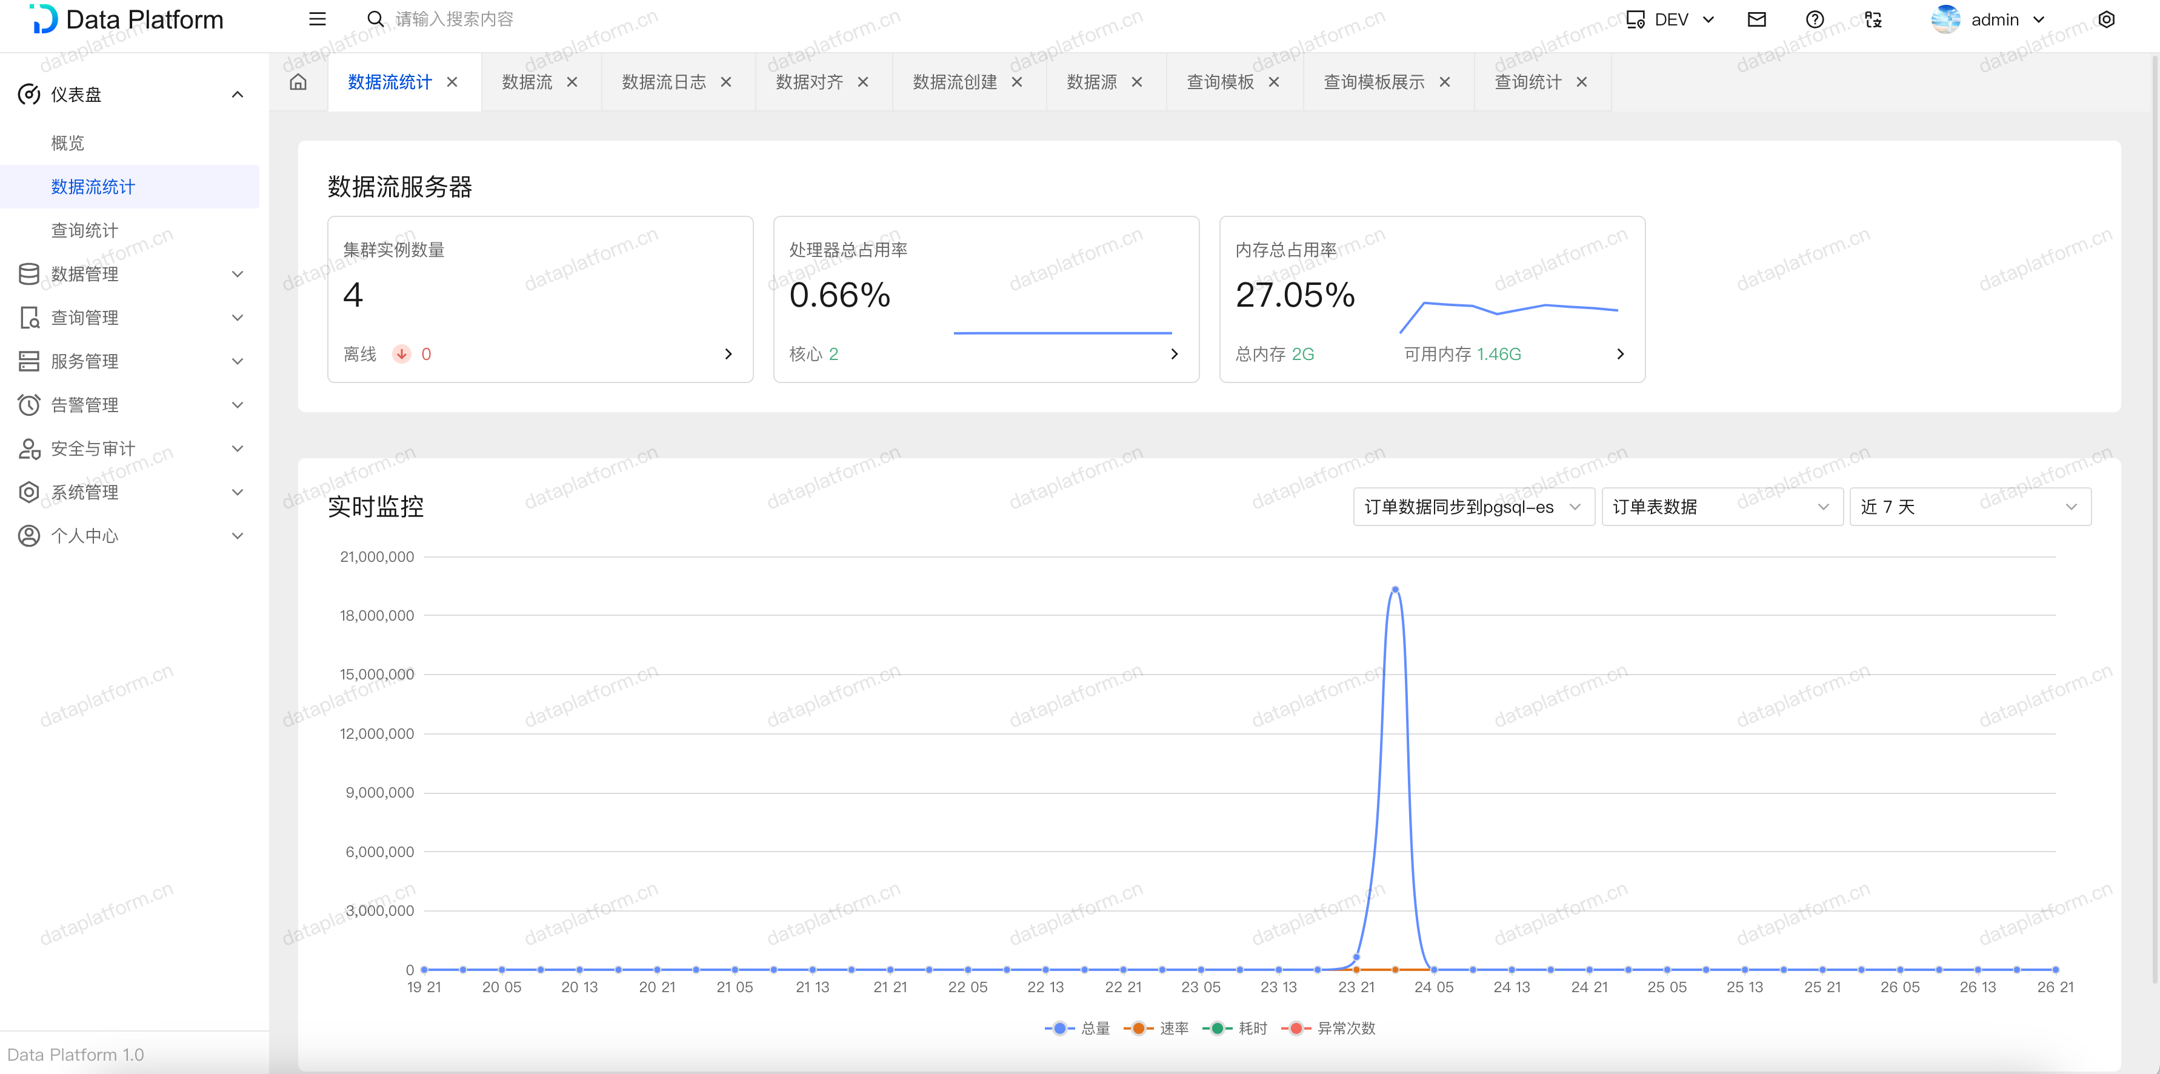The image size is (2160, 1074).
Task: Click the hamburger menu collapse icon
Action: 317,19
